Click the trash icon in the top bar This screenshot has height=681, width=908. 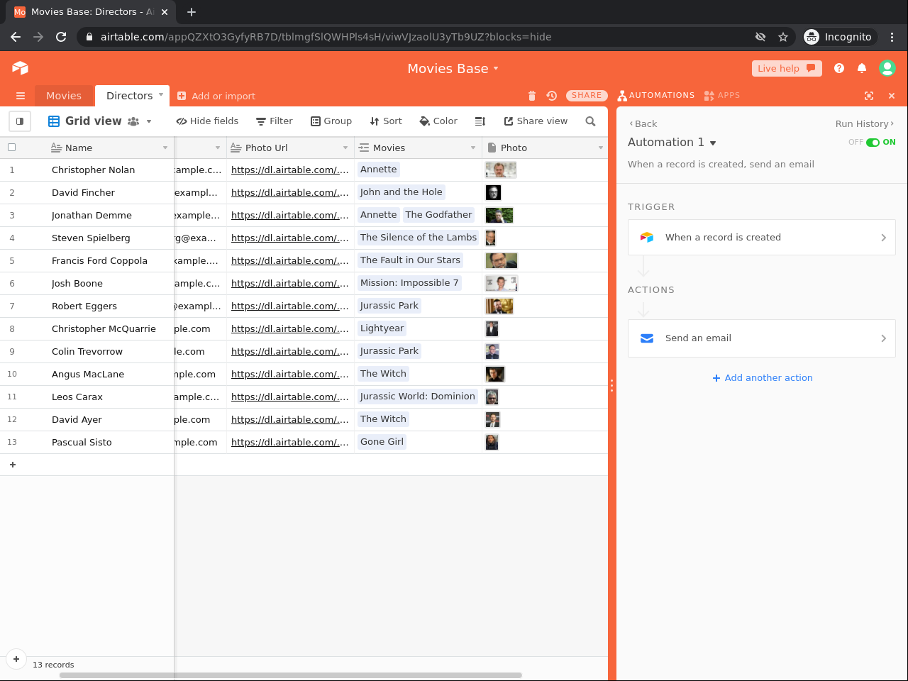click(x=532, y=96)
